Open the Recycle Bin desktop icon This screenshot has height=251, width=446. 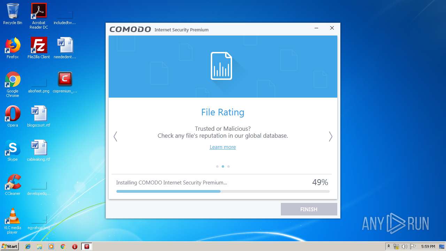click(13, 14)
